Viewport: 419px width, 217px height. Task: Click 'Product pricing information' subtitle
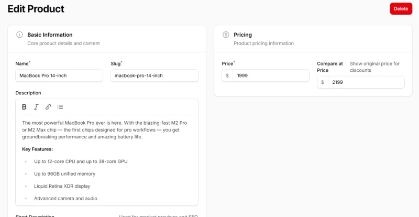[x=263, y=44]
